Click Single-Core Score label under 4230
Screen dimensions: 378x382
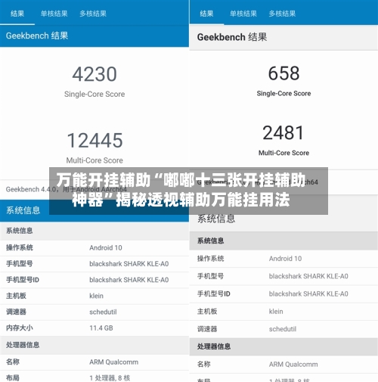(94, 94)
